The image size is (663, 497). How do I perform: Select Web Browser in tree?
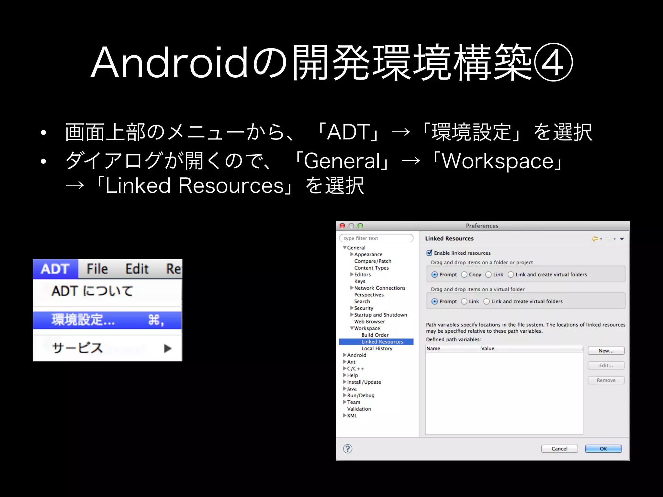pos(369,322)
